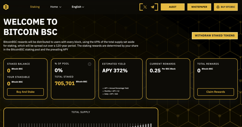This screenshot has width=242, height=127.
Task: Click the Bitcoin BSC logo icon
Action: tap(6, 7)
